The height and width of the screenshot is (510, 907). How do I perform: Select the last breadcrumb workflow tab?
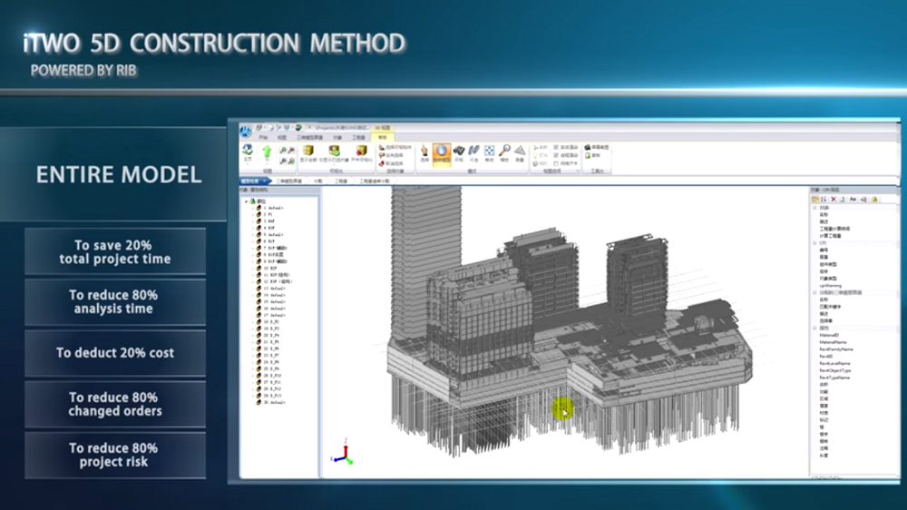pos(375,181)
